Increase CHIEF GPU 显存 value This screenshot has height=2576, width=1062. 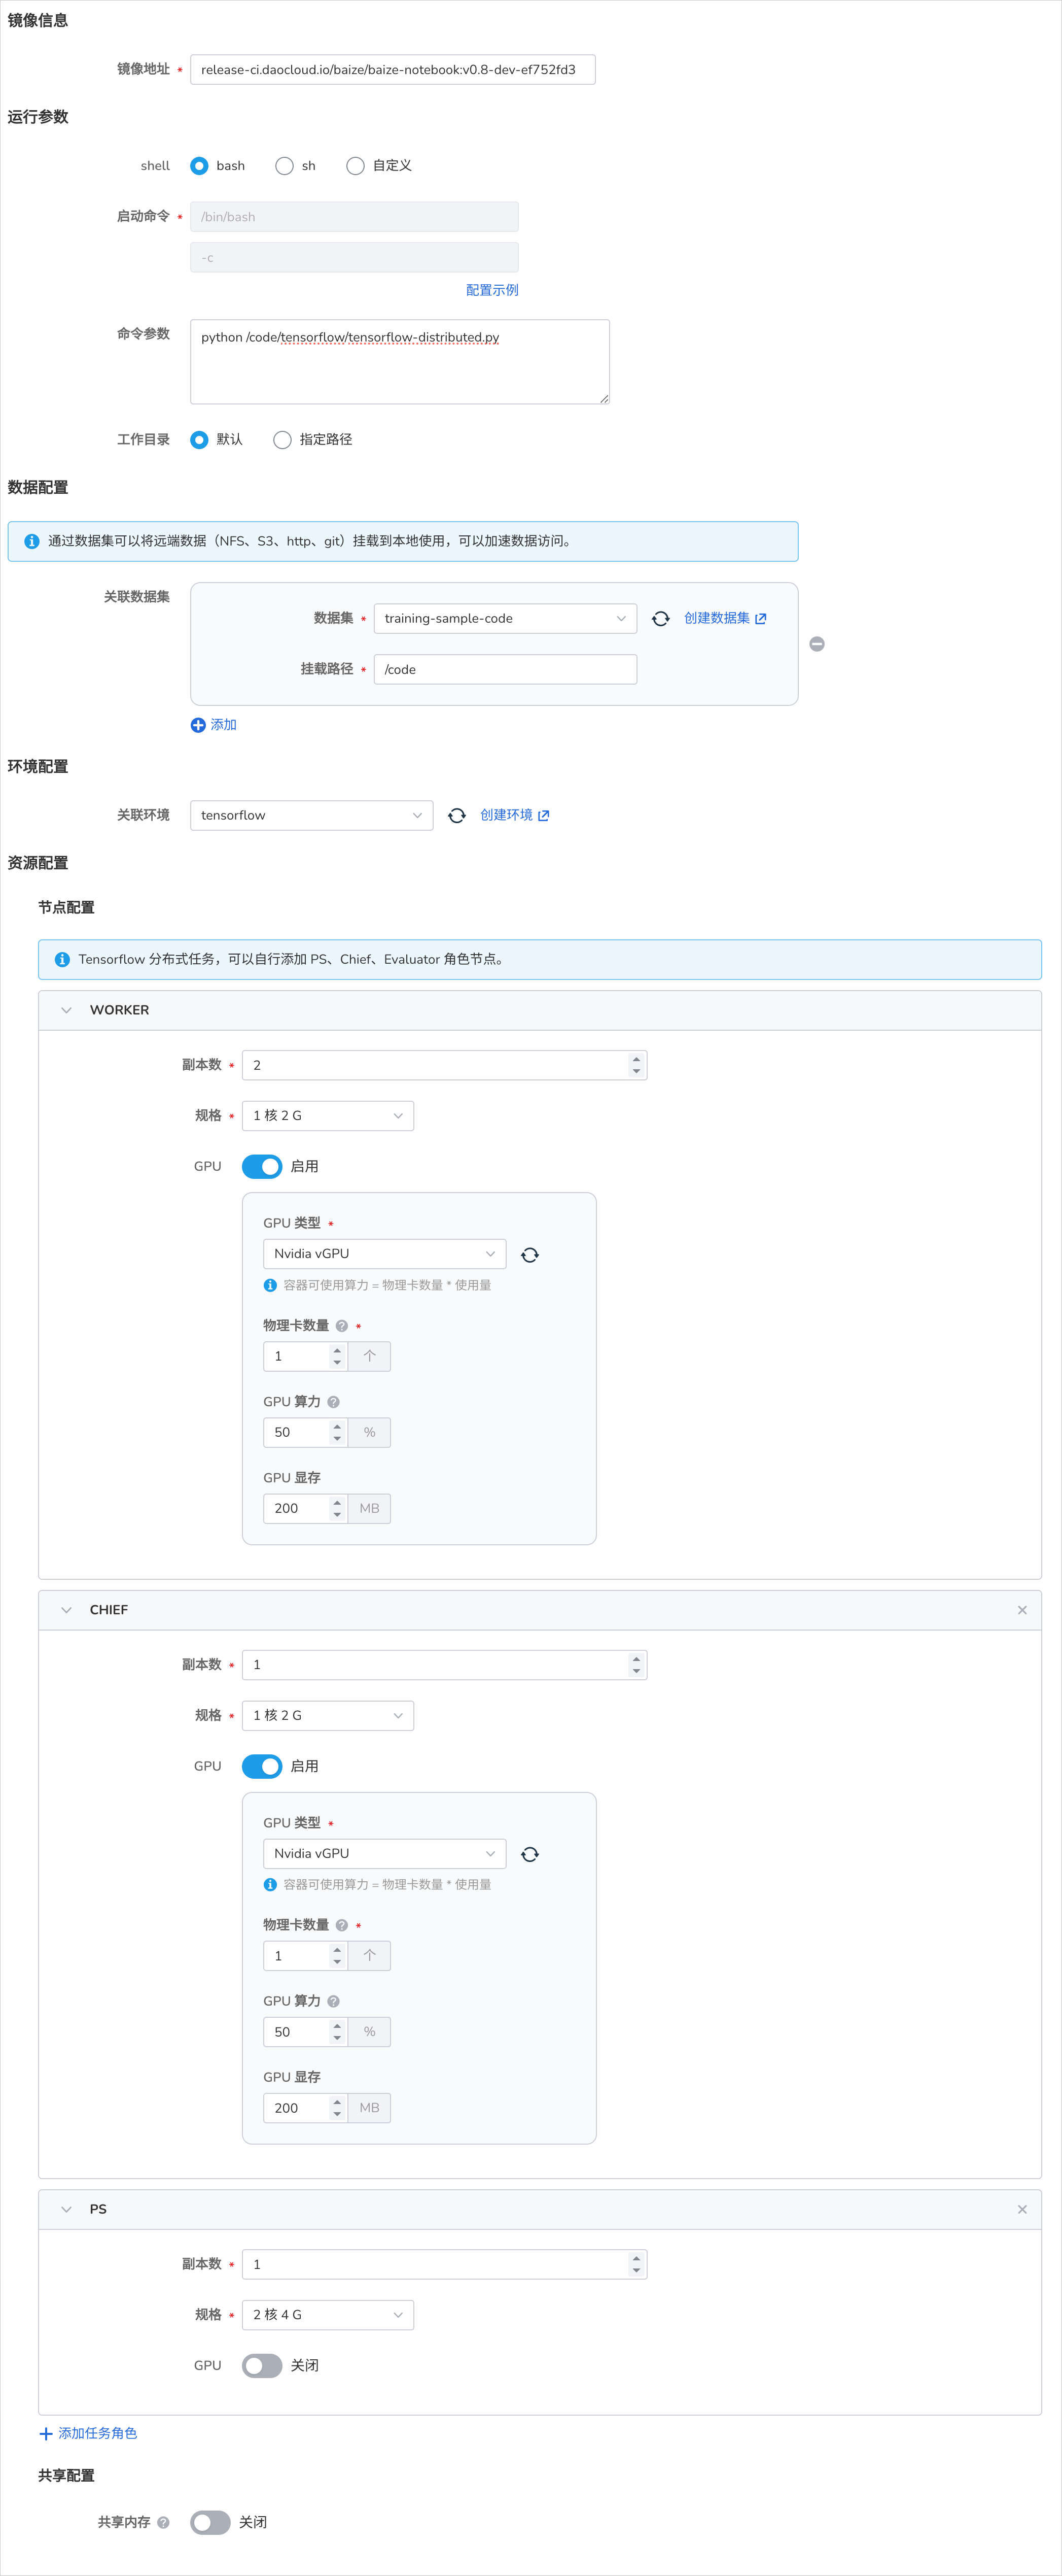pyautogui.click(x=338, y=2101)
